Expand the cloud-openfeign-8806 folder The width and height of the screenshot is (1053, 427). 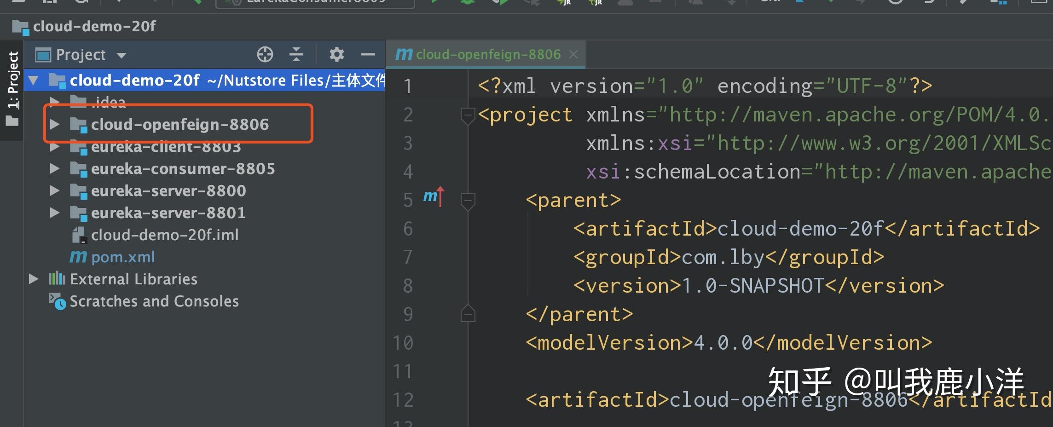tap(55, 124)
